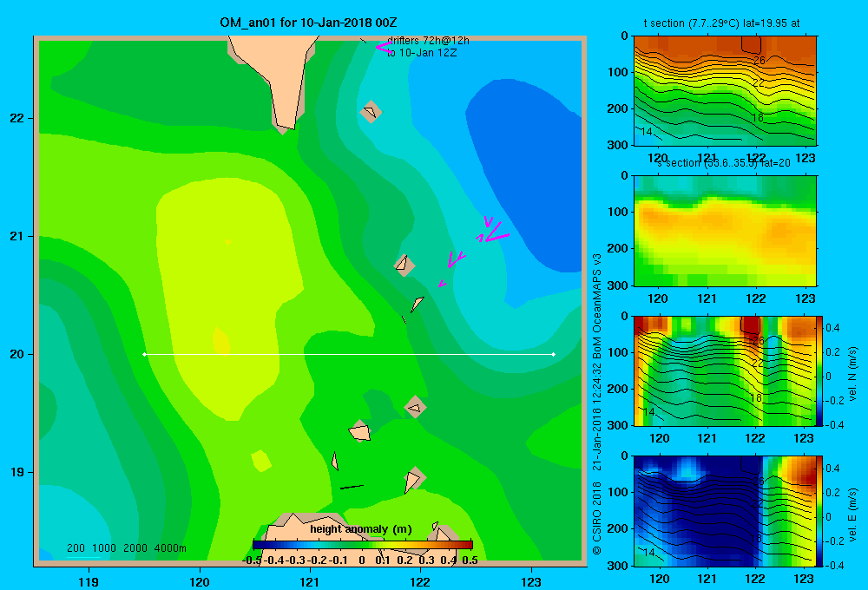This screenshot has width=868, height=590.
Task: Click the height anomaly colorbar
Action: [363, 544]
